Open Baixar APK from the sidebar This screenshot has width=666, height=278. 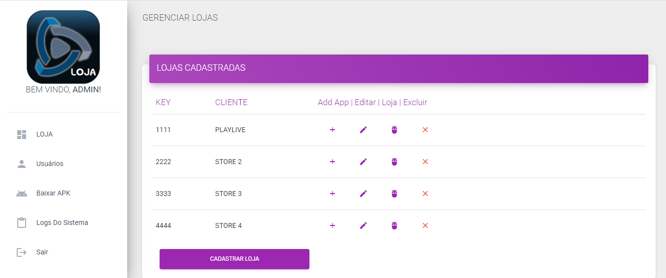coord(53,193)
